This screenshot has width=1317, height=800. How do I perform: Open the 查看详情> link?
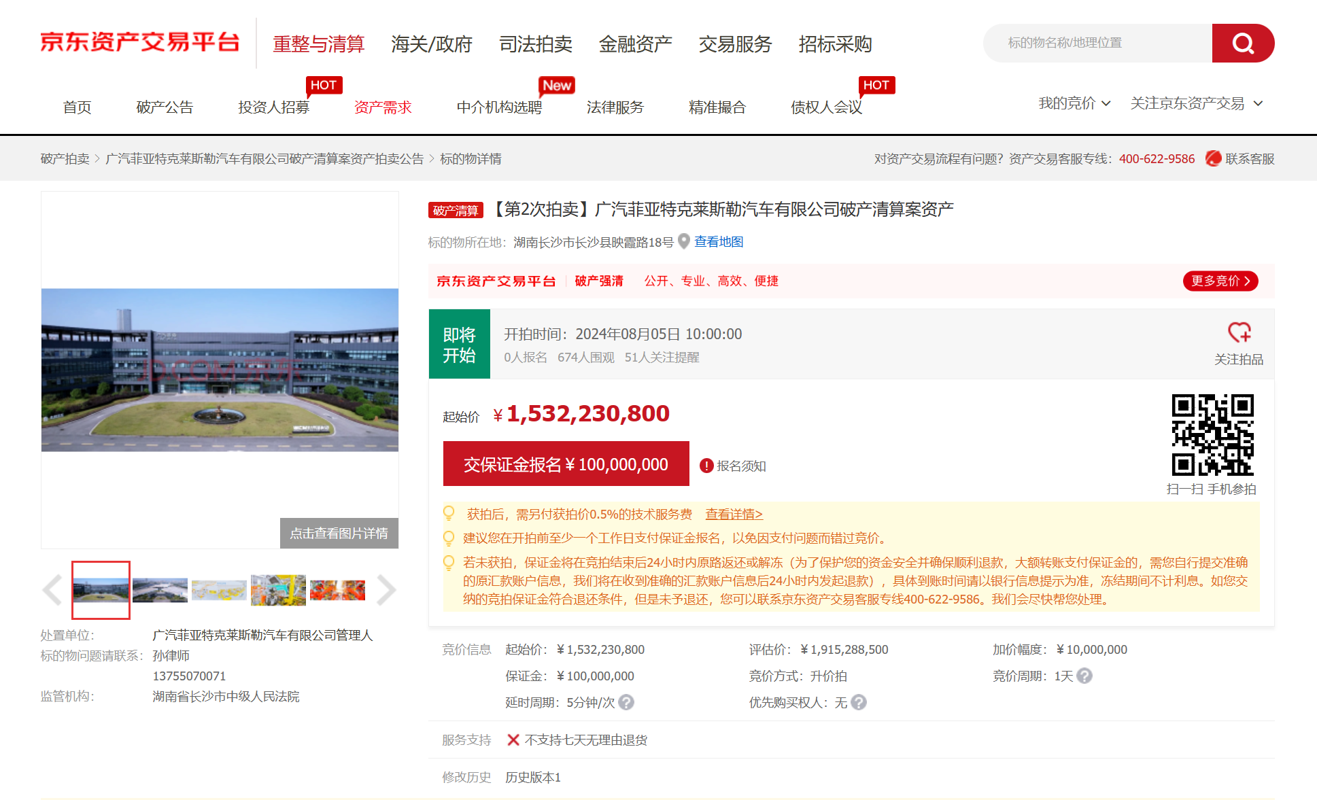[x=734, y=515]
